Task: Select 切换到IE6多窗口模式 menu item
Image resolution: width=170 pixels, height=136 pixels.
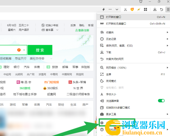Action: click(133, 108)
